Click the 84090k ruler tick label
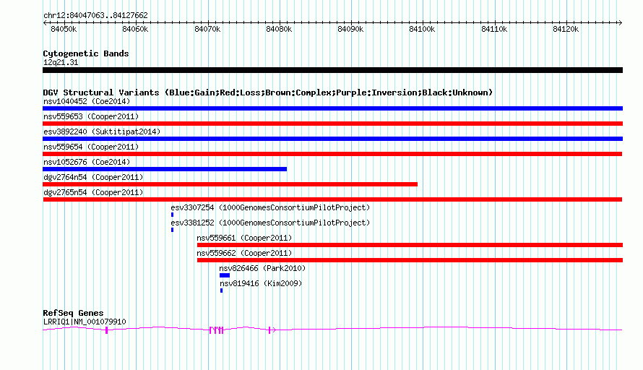The image size is (643, 370). pyautogui.click(x=350, y=29)
